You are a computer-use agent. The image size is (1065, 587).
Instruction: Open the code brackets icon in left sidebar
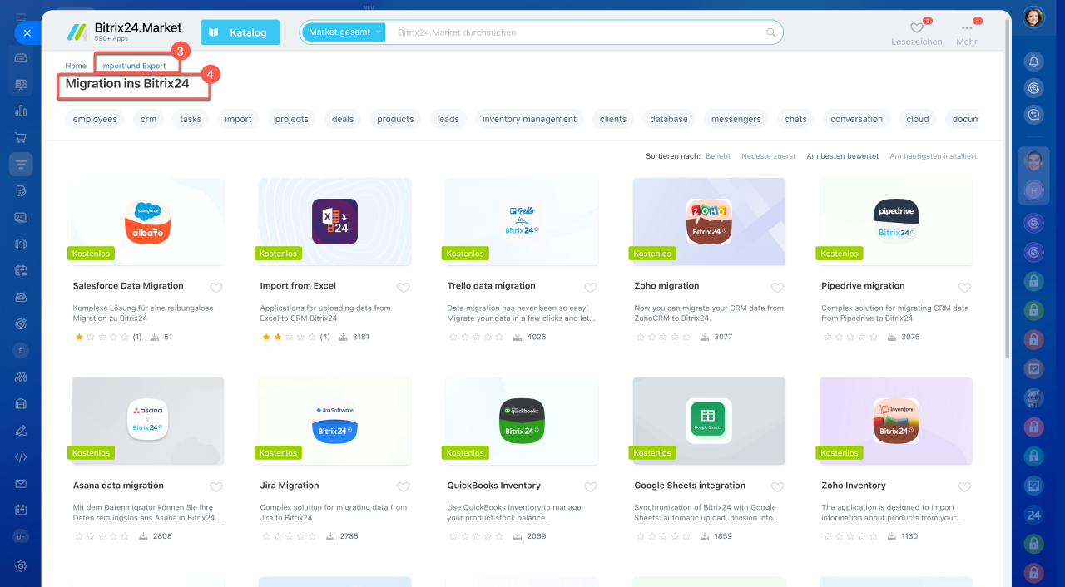(x=21, y=456)
